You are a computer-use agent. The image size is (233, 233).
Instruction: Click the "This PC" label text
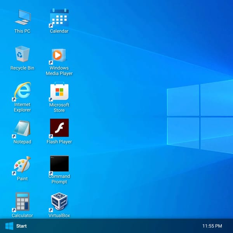click(22, 31)
